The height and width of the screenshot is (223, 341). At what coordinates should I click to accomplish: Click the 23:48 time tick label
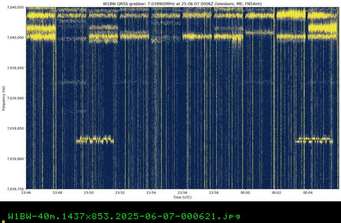[x=58, y=192]
